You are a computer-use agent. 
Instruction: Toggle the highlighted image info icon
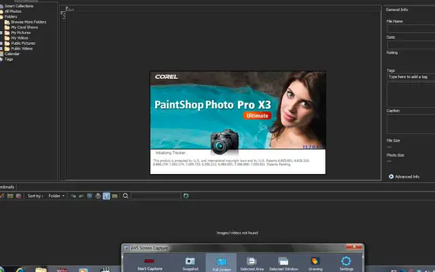(x=106, y=196)
